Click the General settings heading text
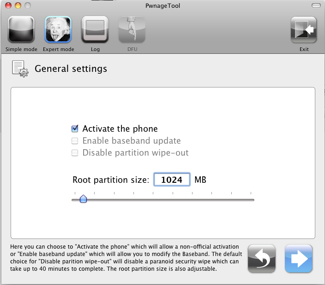Screen dimensions: 325x285 (71, 69)
